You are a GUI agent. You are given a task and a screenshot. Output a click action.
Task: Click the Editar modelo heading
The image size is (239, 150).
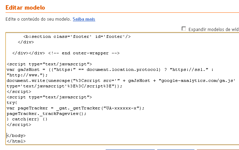[25, 8]
